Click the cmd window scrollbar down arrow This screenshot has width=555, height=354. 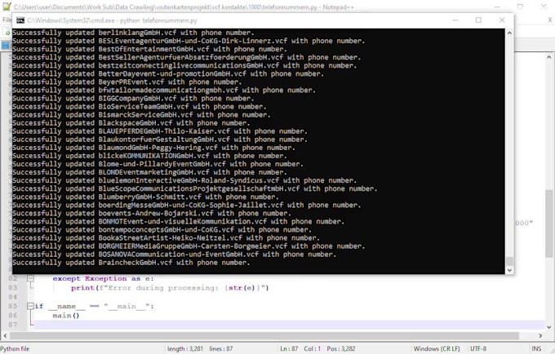(x=509, y=270)
